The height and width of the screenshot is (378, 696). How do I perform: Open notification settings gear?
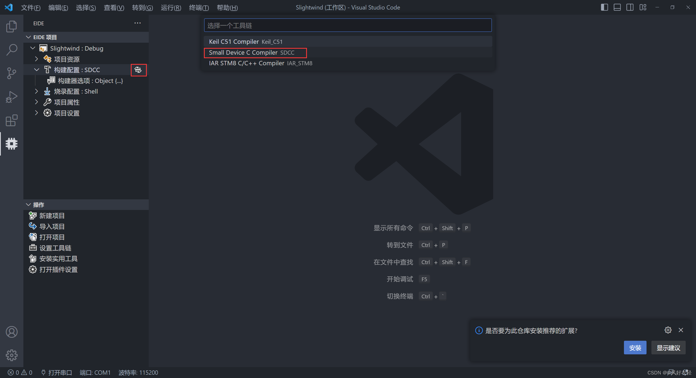click(x=668, y=330)
